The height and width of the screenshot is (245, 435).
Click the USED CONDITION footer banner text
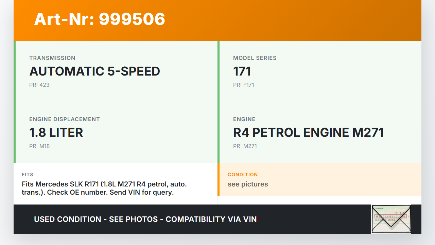(x=145, y=219)
